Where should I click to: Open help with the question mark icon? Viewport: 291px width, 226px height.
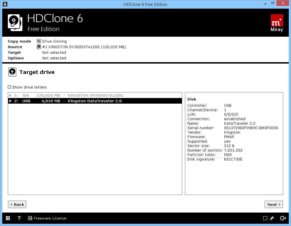(19, 218)
